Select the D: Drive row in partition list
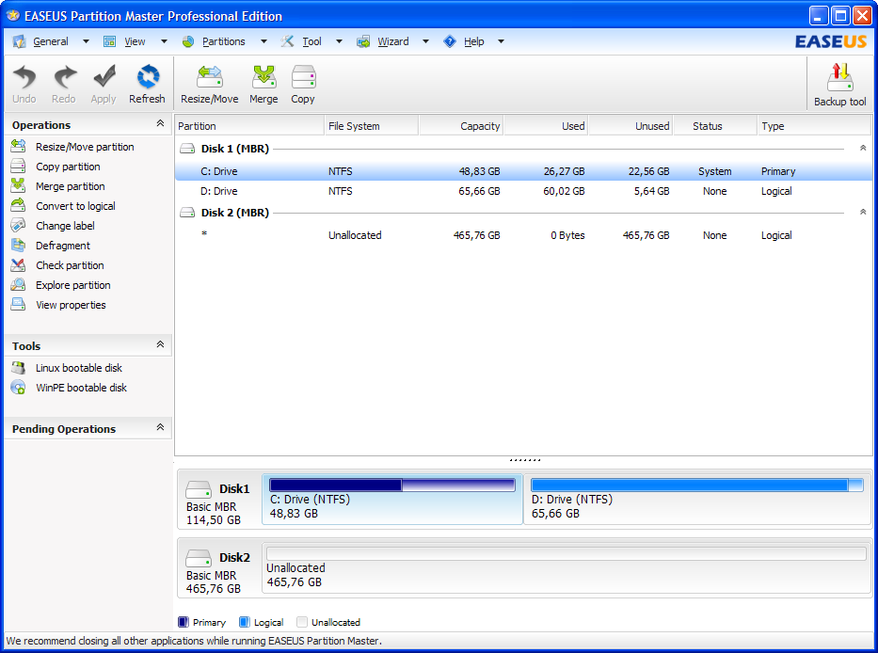This screenshot has width=878, height=653. tap(523, 191)
